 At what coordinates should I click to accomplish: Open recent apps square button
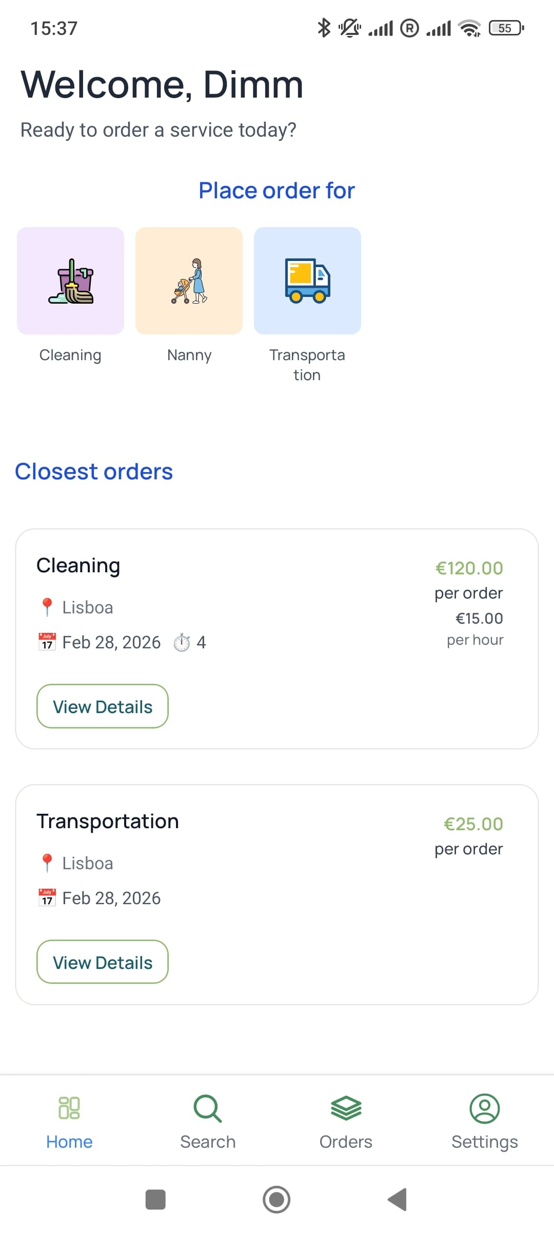(155, 1200)
